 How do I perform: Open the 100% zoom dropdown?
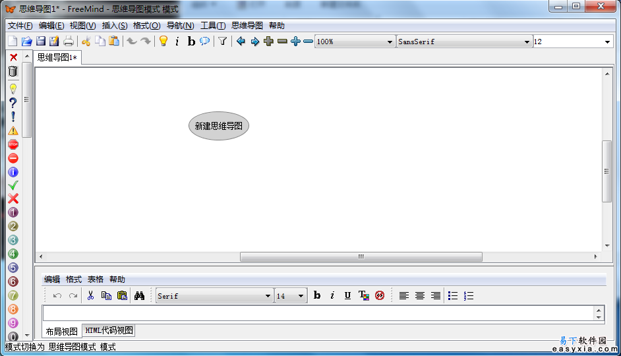point(390,42)
